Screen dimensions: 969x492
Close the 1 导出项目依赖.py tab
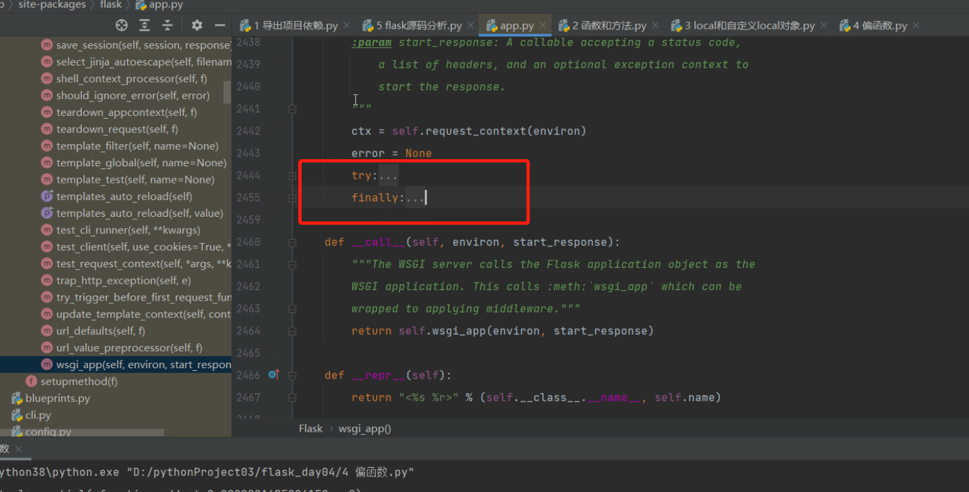point(347,26)
